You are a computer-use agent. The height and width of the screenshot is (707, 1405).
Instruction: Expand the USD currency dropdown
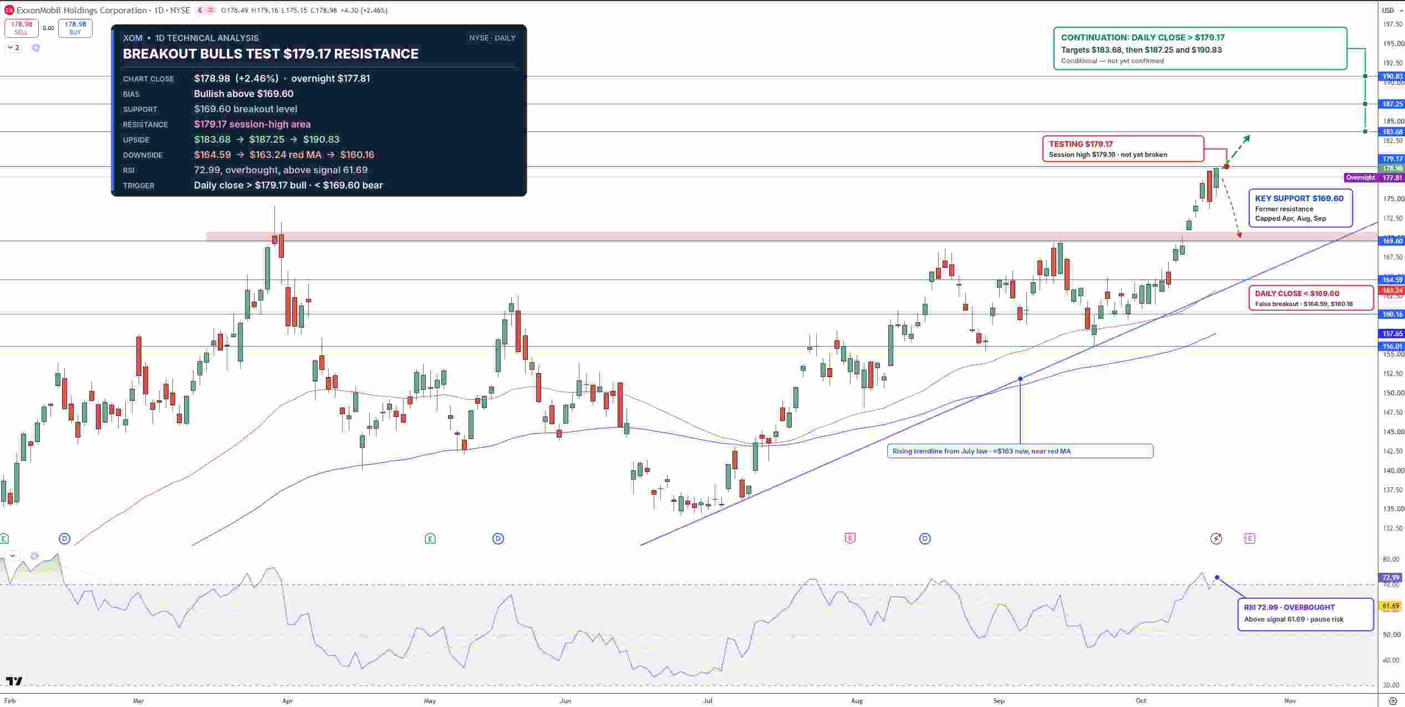click(x=1391, y=10)
